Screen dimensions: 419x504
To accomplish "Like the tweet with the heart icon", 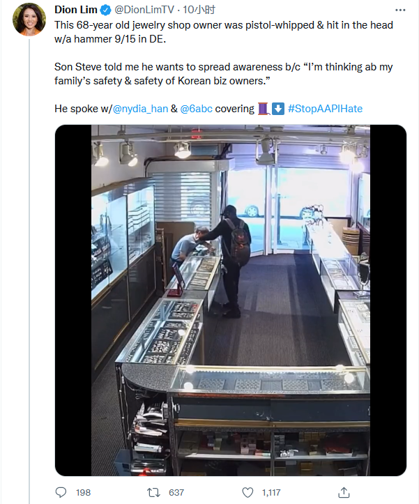I will point(247,492).
